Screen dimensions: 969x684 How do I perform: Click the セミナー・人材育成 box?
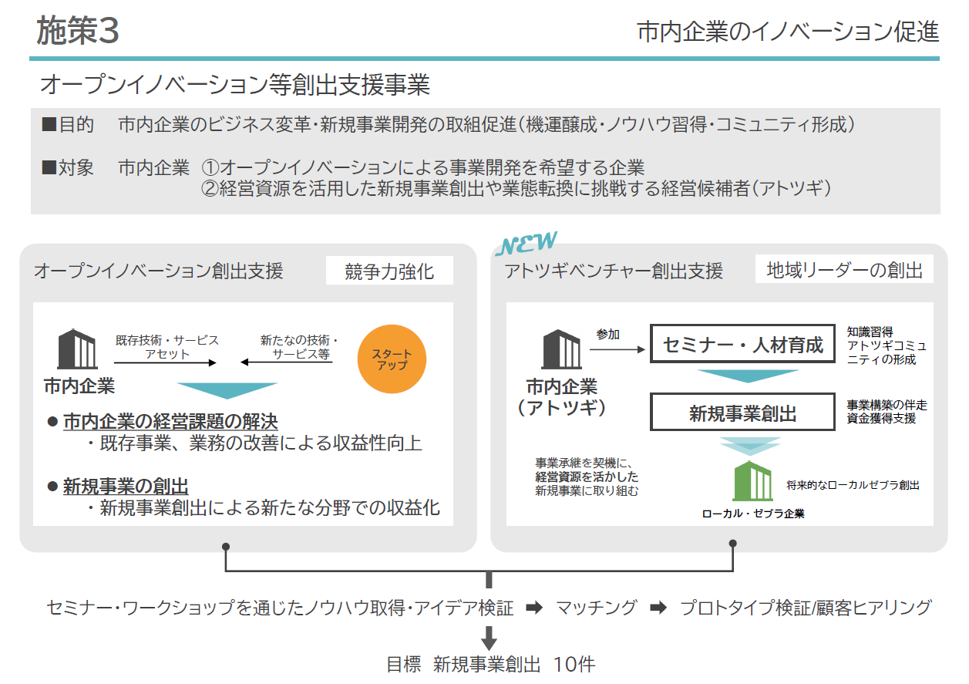coord(742,344)
